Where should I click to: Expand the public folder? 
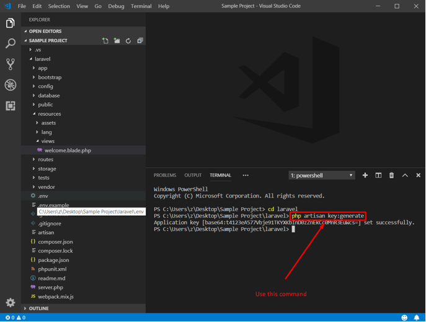coord(84,105)
